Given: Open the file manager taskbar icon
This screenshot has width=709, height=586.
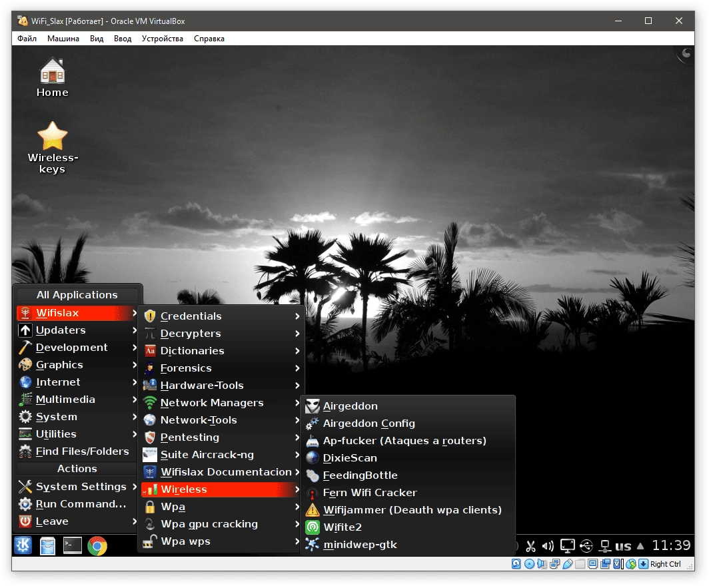Looking at the screenshot, I should point(47,545).
